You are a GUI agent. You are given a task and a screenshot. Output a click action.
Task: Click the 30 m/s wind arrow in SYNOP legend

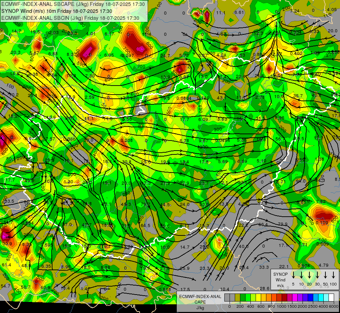317,275
